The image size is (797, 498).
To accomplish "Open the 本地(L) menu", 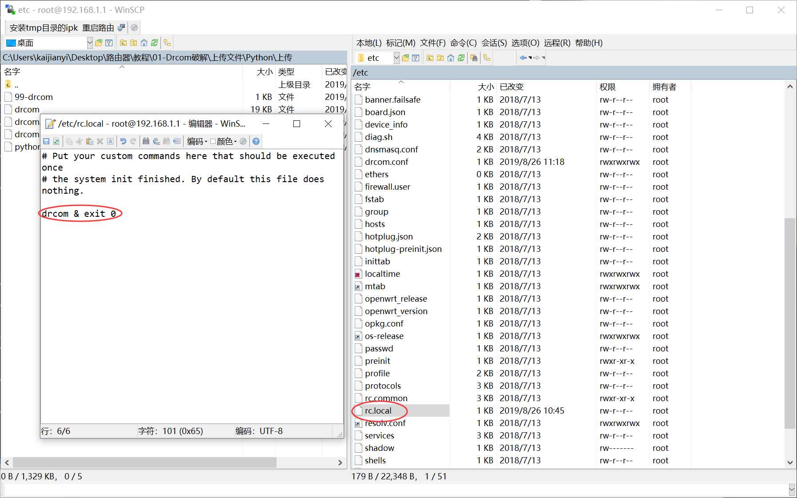I will coord(369,43).
